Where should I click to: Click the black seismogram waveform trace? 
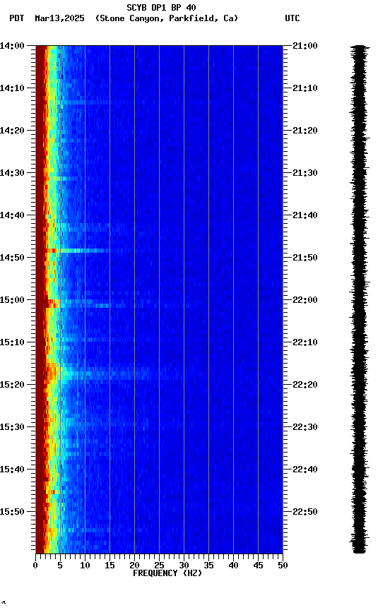pyautogui.click(x=360, y=299)
